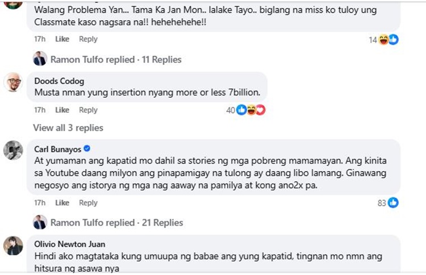Click Ramon Tulfo's avatar beside 21 Replies
The width and height of the screenshot is (426, 275).
(x=40, y=222)
